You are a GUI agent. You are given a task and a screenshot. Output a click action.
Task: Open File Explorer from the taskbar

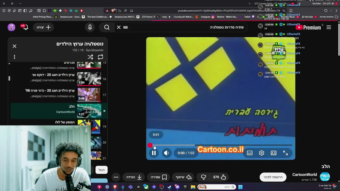[193, 187]
